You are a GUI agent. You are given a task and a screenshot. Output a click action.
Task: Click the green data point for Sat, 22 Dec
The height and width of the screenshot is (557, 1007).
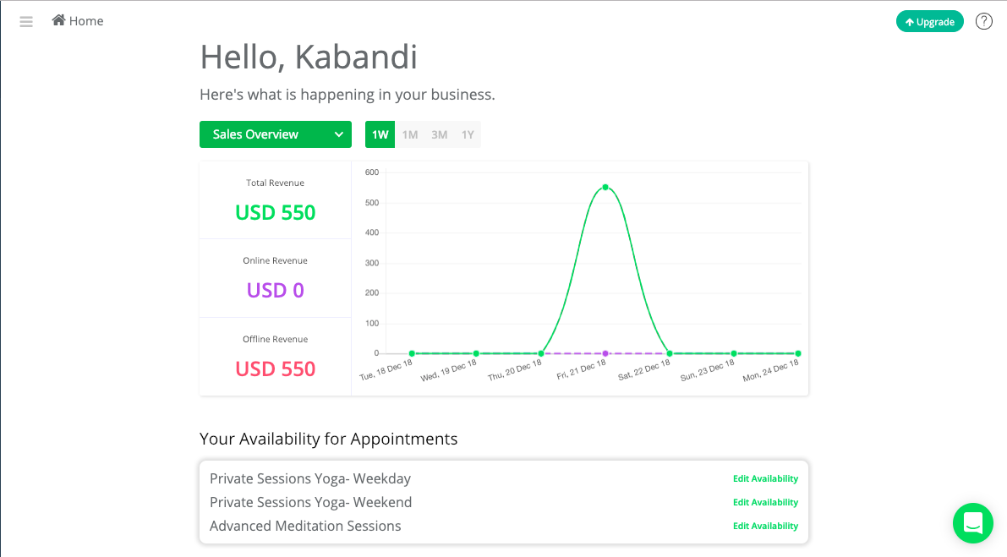669,353
